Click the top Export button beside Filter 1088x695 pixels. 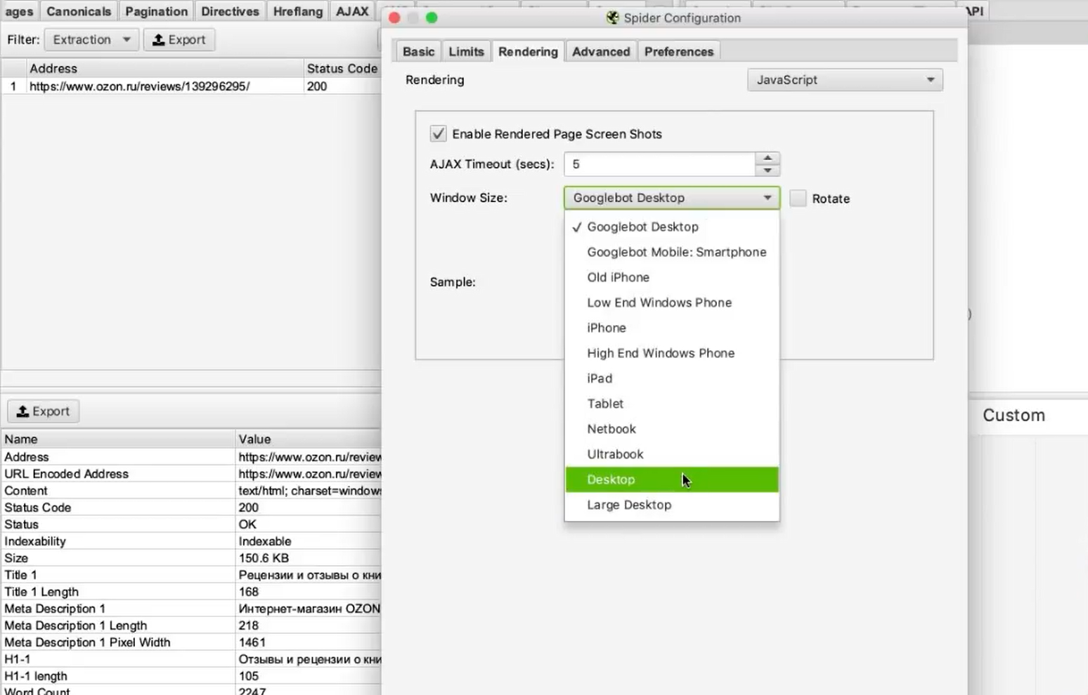tap(179, 40)
